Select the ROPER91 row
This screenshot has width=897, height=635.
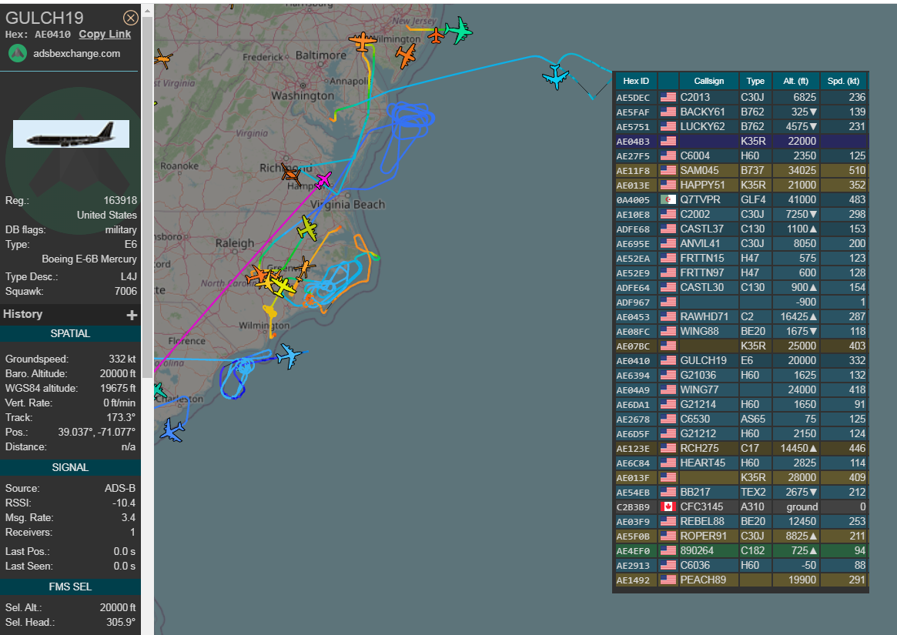click(x=741, y=536)
